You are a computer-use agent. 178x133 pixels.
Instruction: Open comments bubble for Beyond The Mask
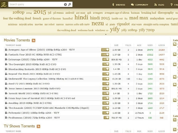point(106,74)
